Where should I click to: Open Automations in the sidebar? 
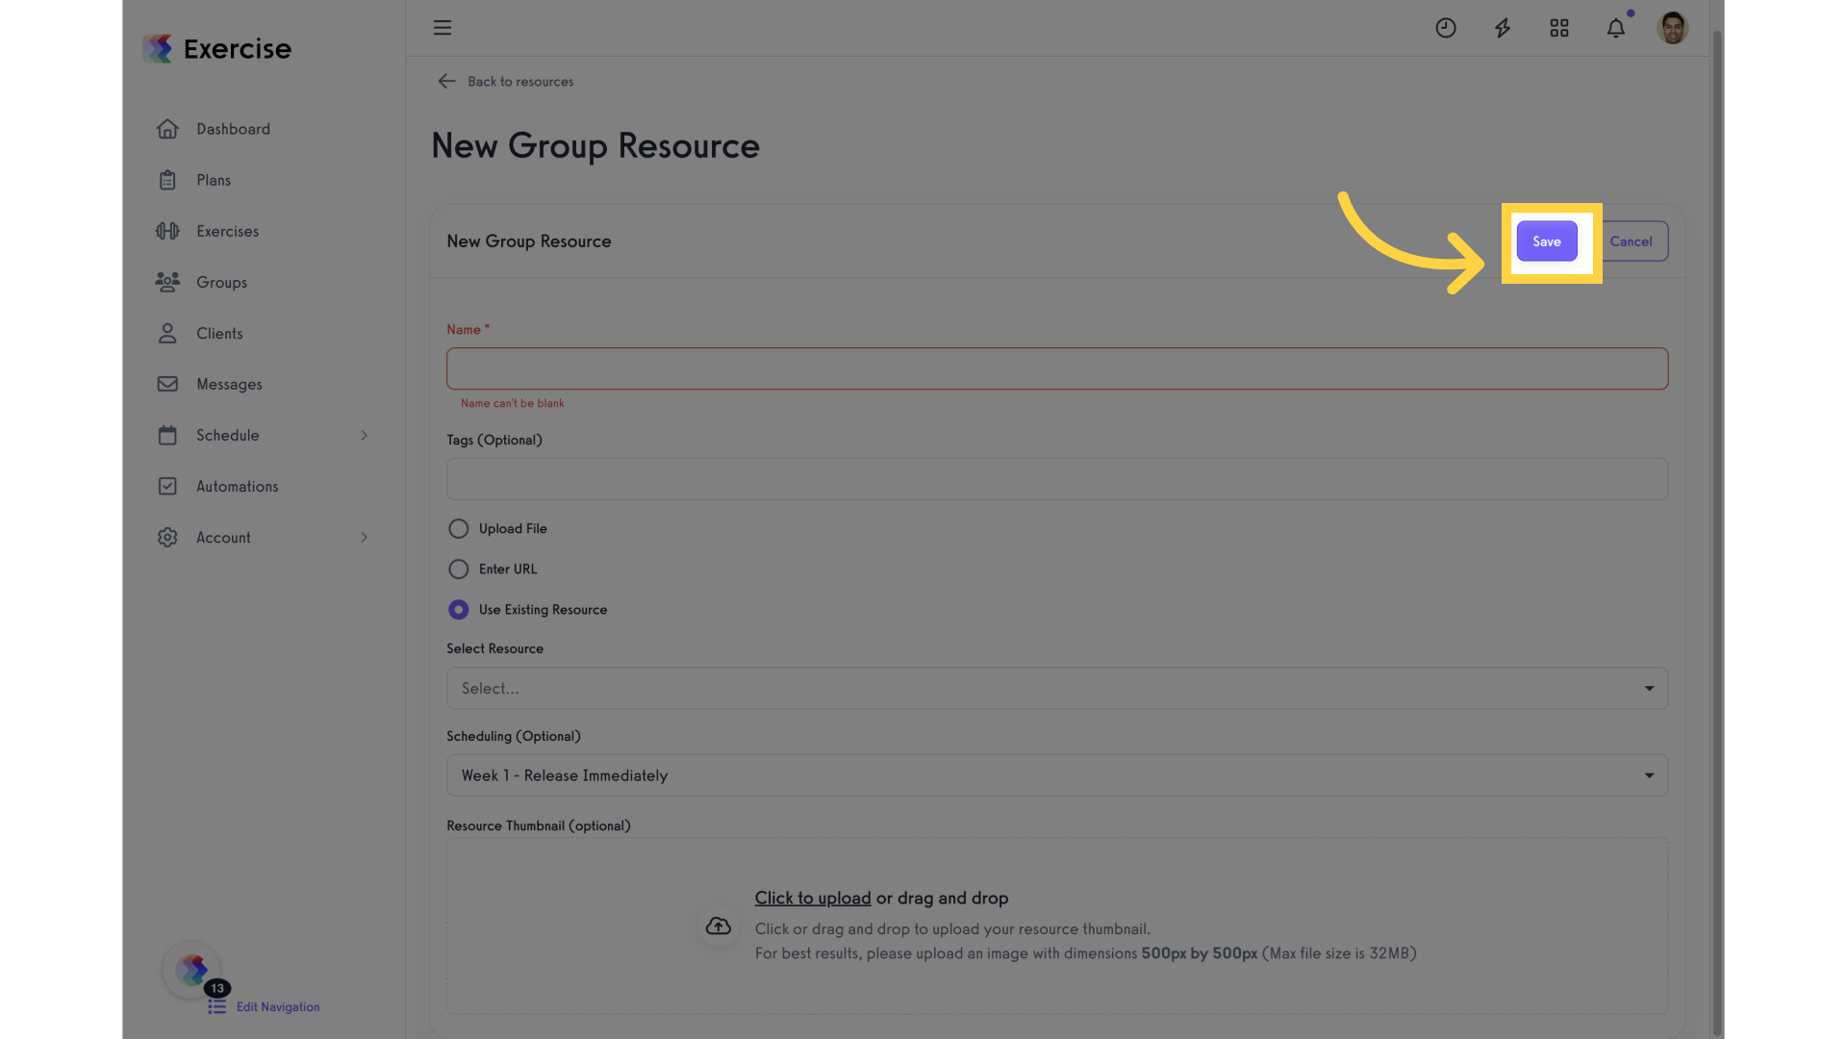click(237, 487)
